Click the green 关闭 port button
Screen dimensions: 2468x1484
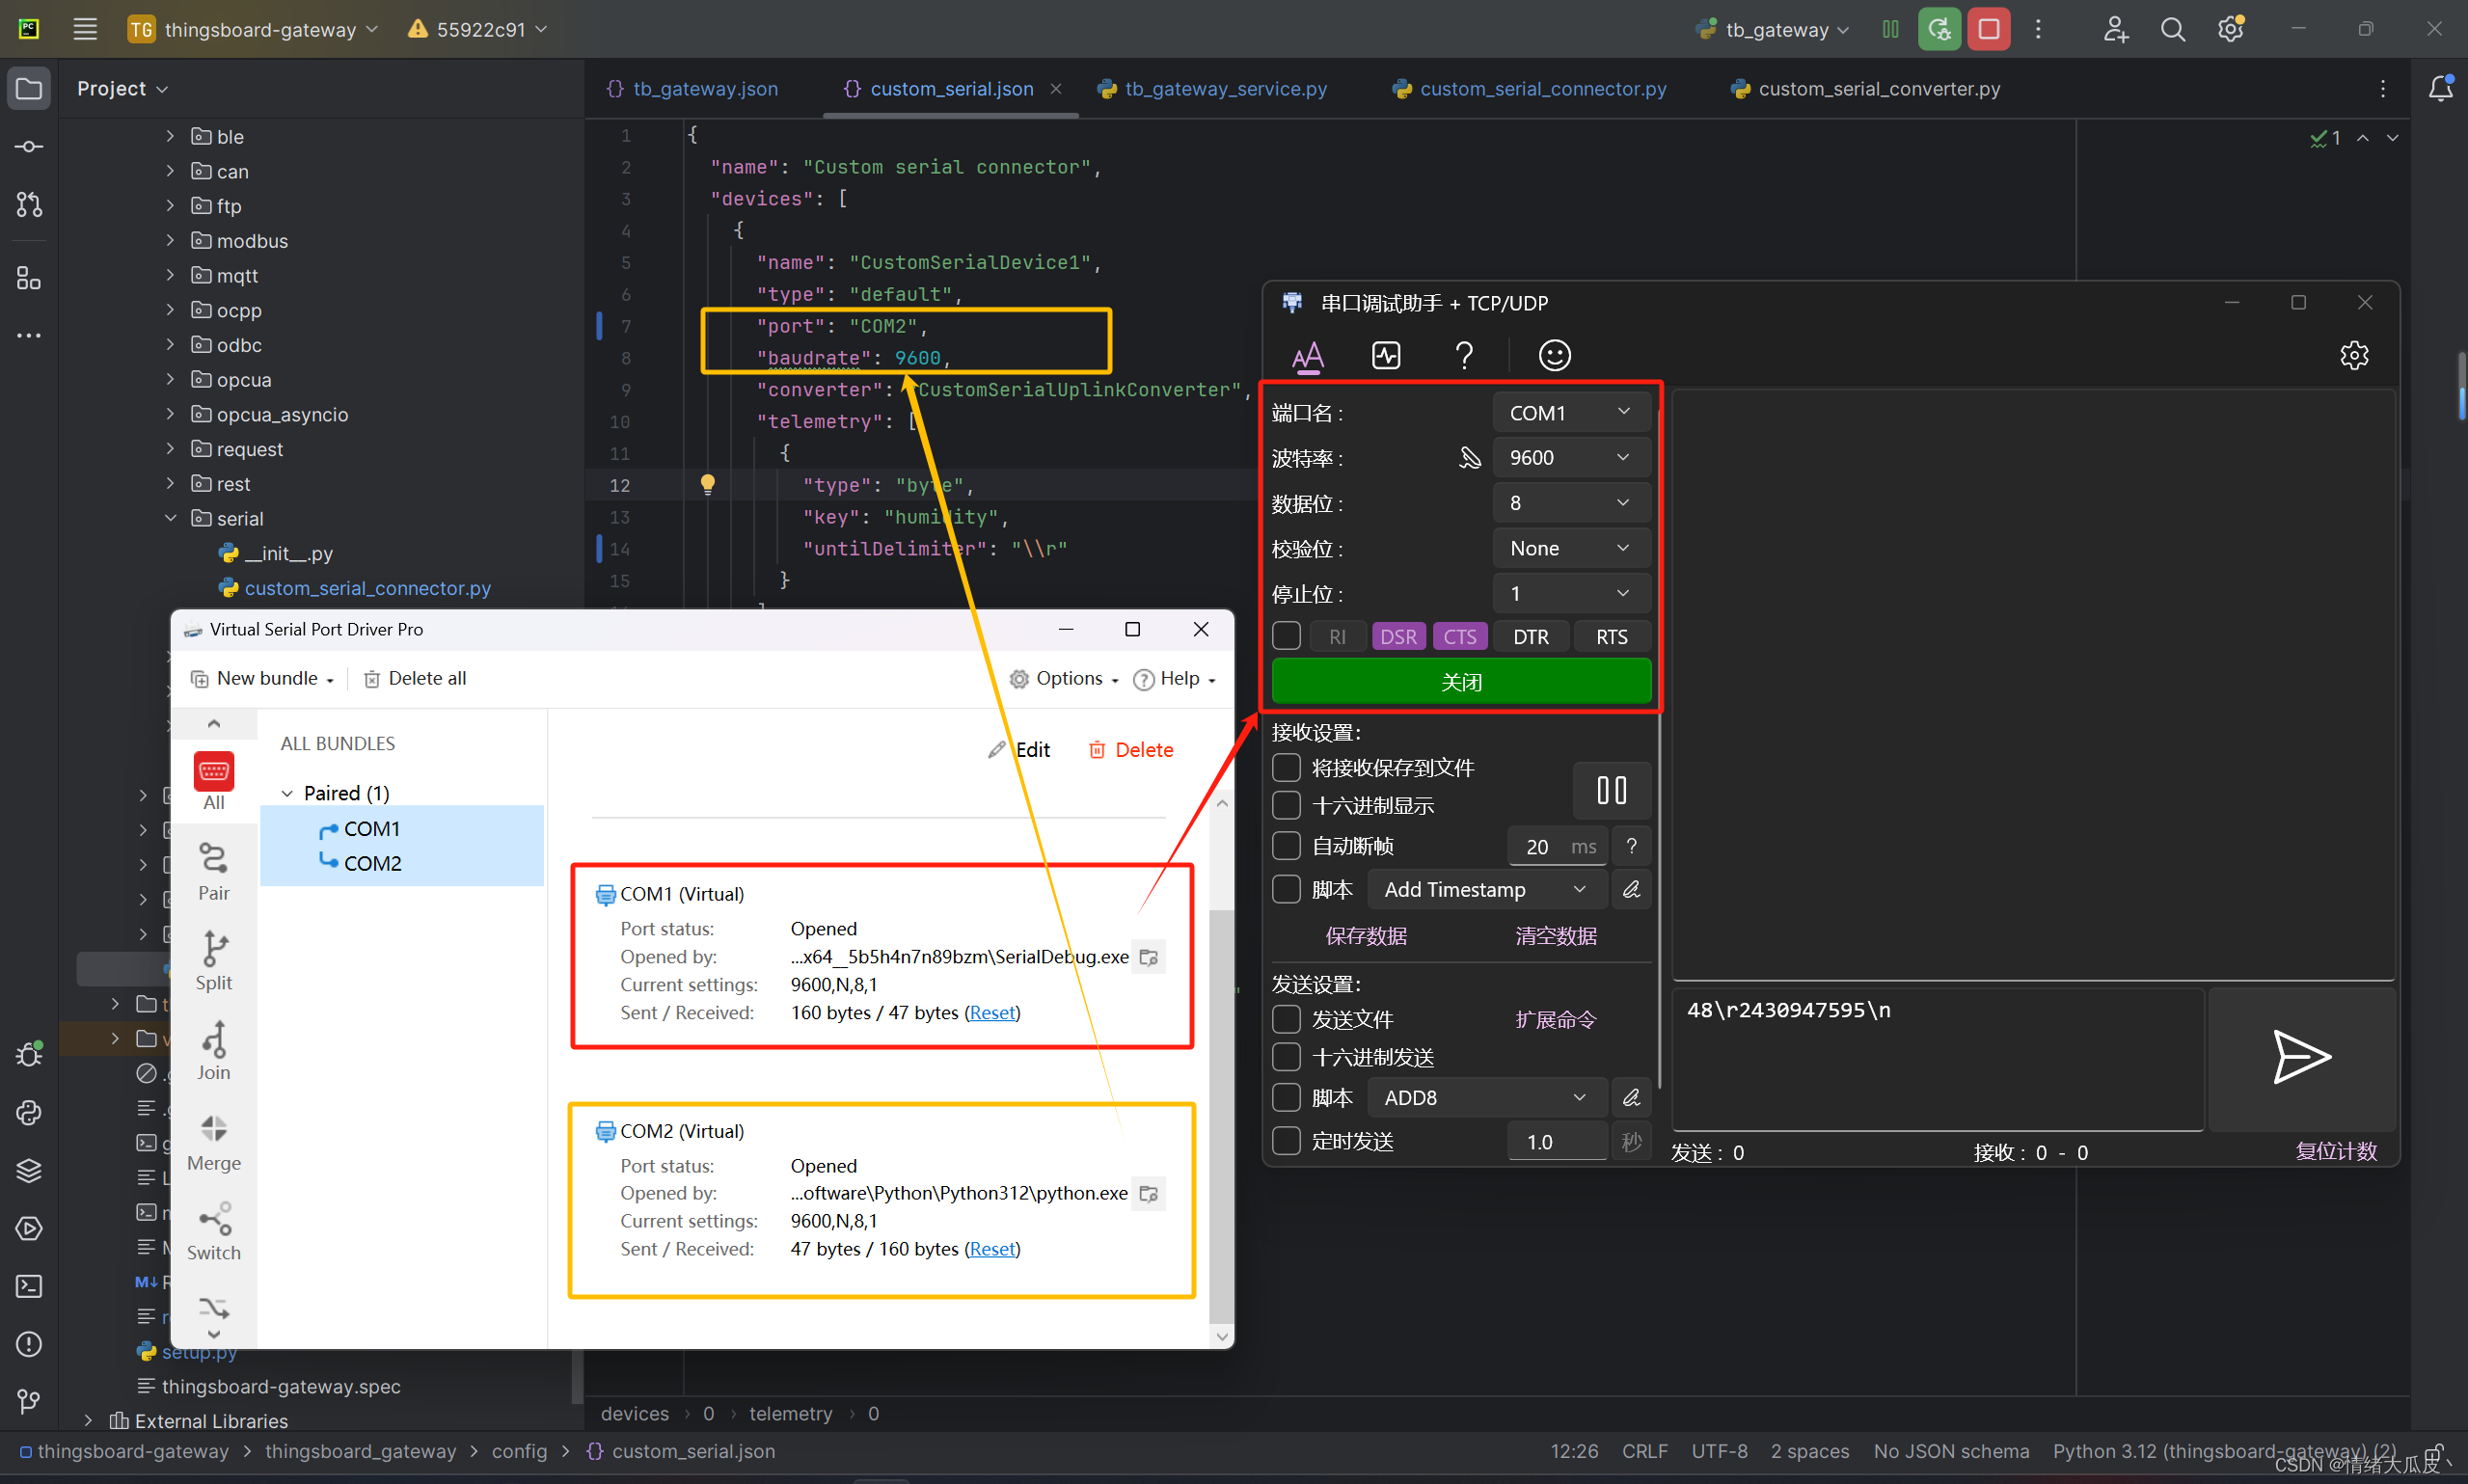tap(1460, 682)
